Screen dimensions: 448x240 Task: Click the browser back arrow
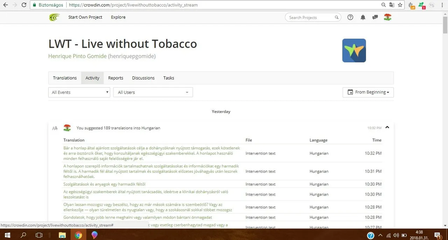coord(6,5)
